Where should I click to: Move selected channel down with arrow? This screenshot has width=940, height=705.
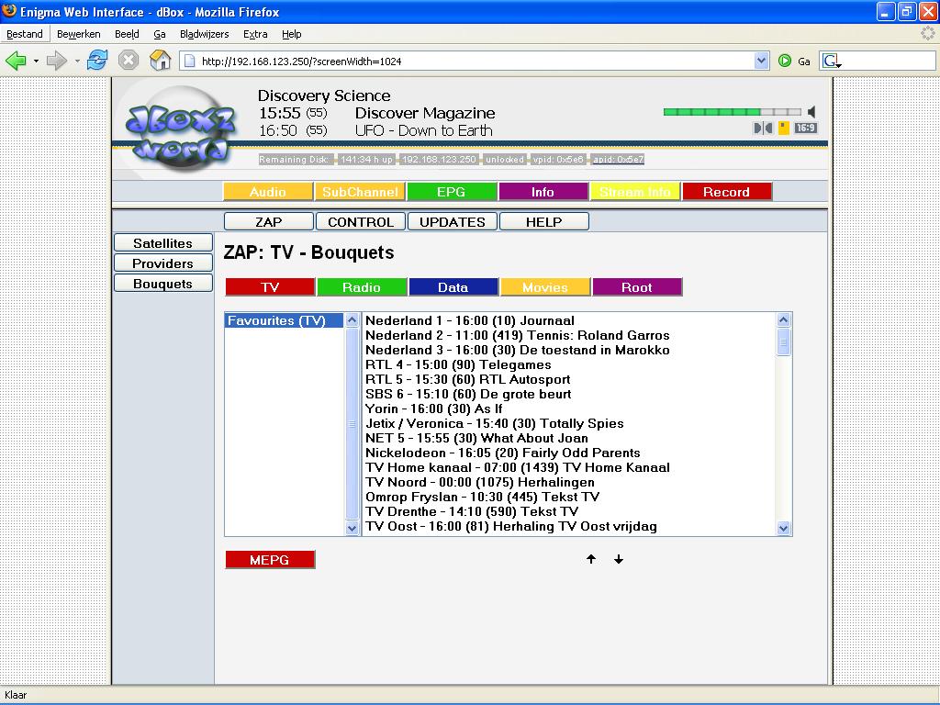pos(619,559)
